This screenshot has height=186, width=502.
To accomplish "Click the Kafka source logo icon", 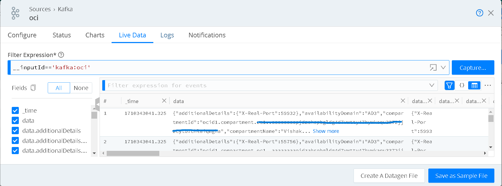I will click(x=15, y=13).
